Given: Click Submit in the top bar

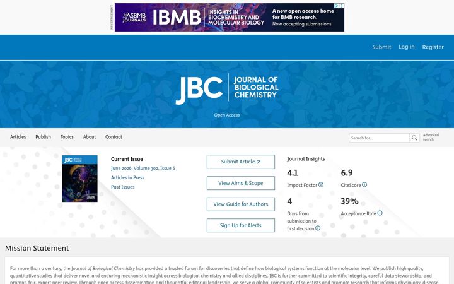Looking at the screenshot, I should pos(381,47).
